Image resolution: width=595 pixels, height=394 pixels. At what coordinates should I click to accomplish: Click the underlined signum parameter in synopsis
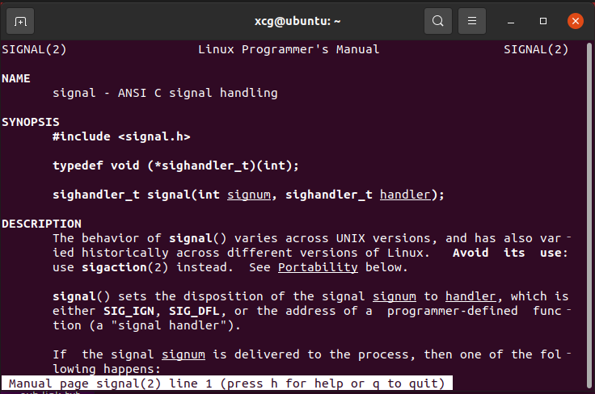250,195
